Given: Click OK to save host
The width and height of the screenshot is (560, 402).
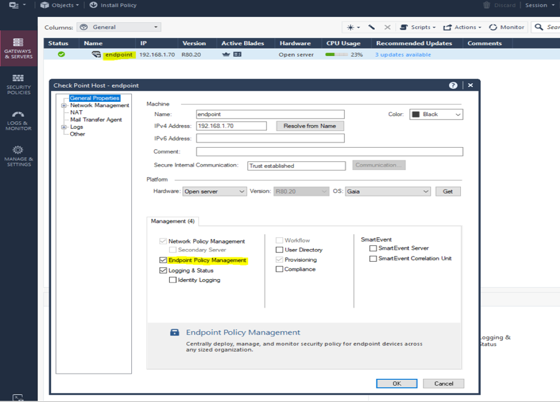Looking at the screenshot, I should tap(397, 383).
